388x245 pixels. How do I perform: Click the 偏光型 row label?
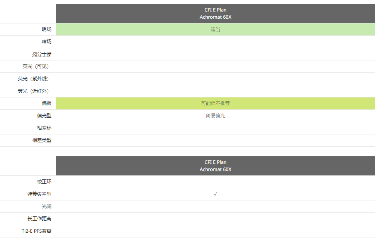pos(44,116)
